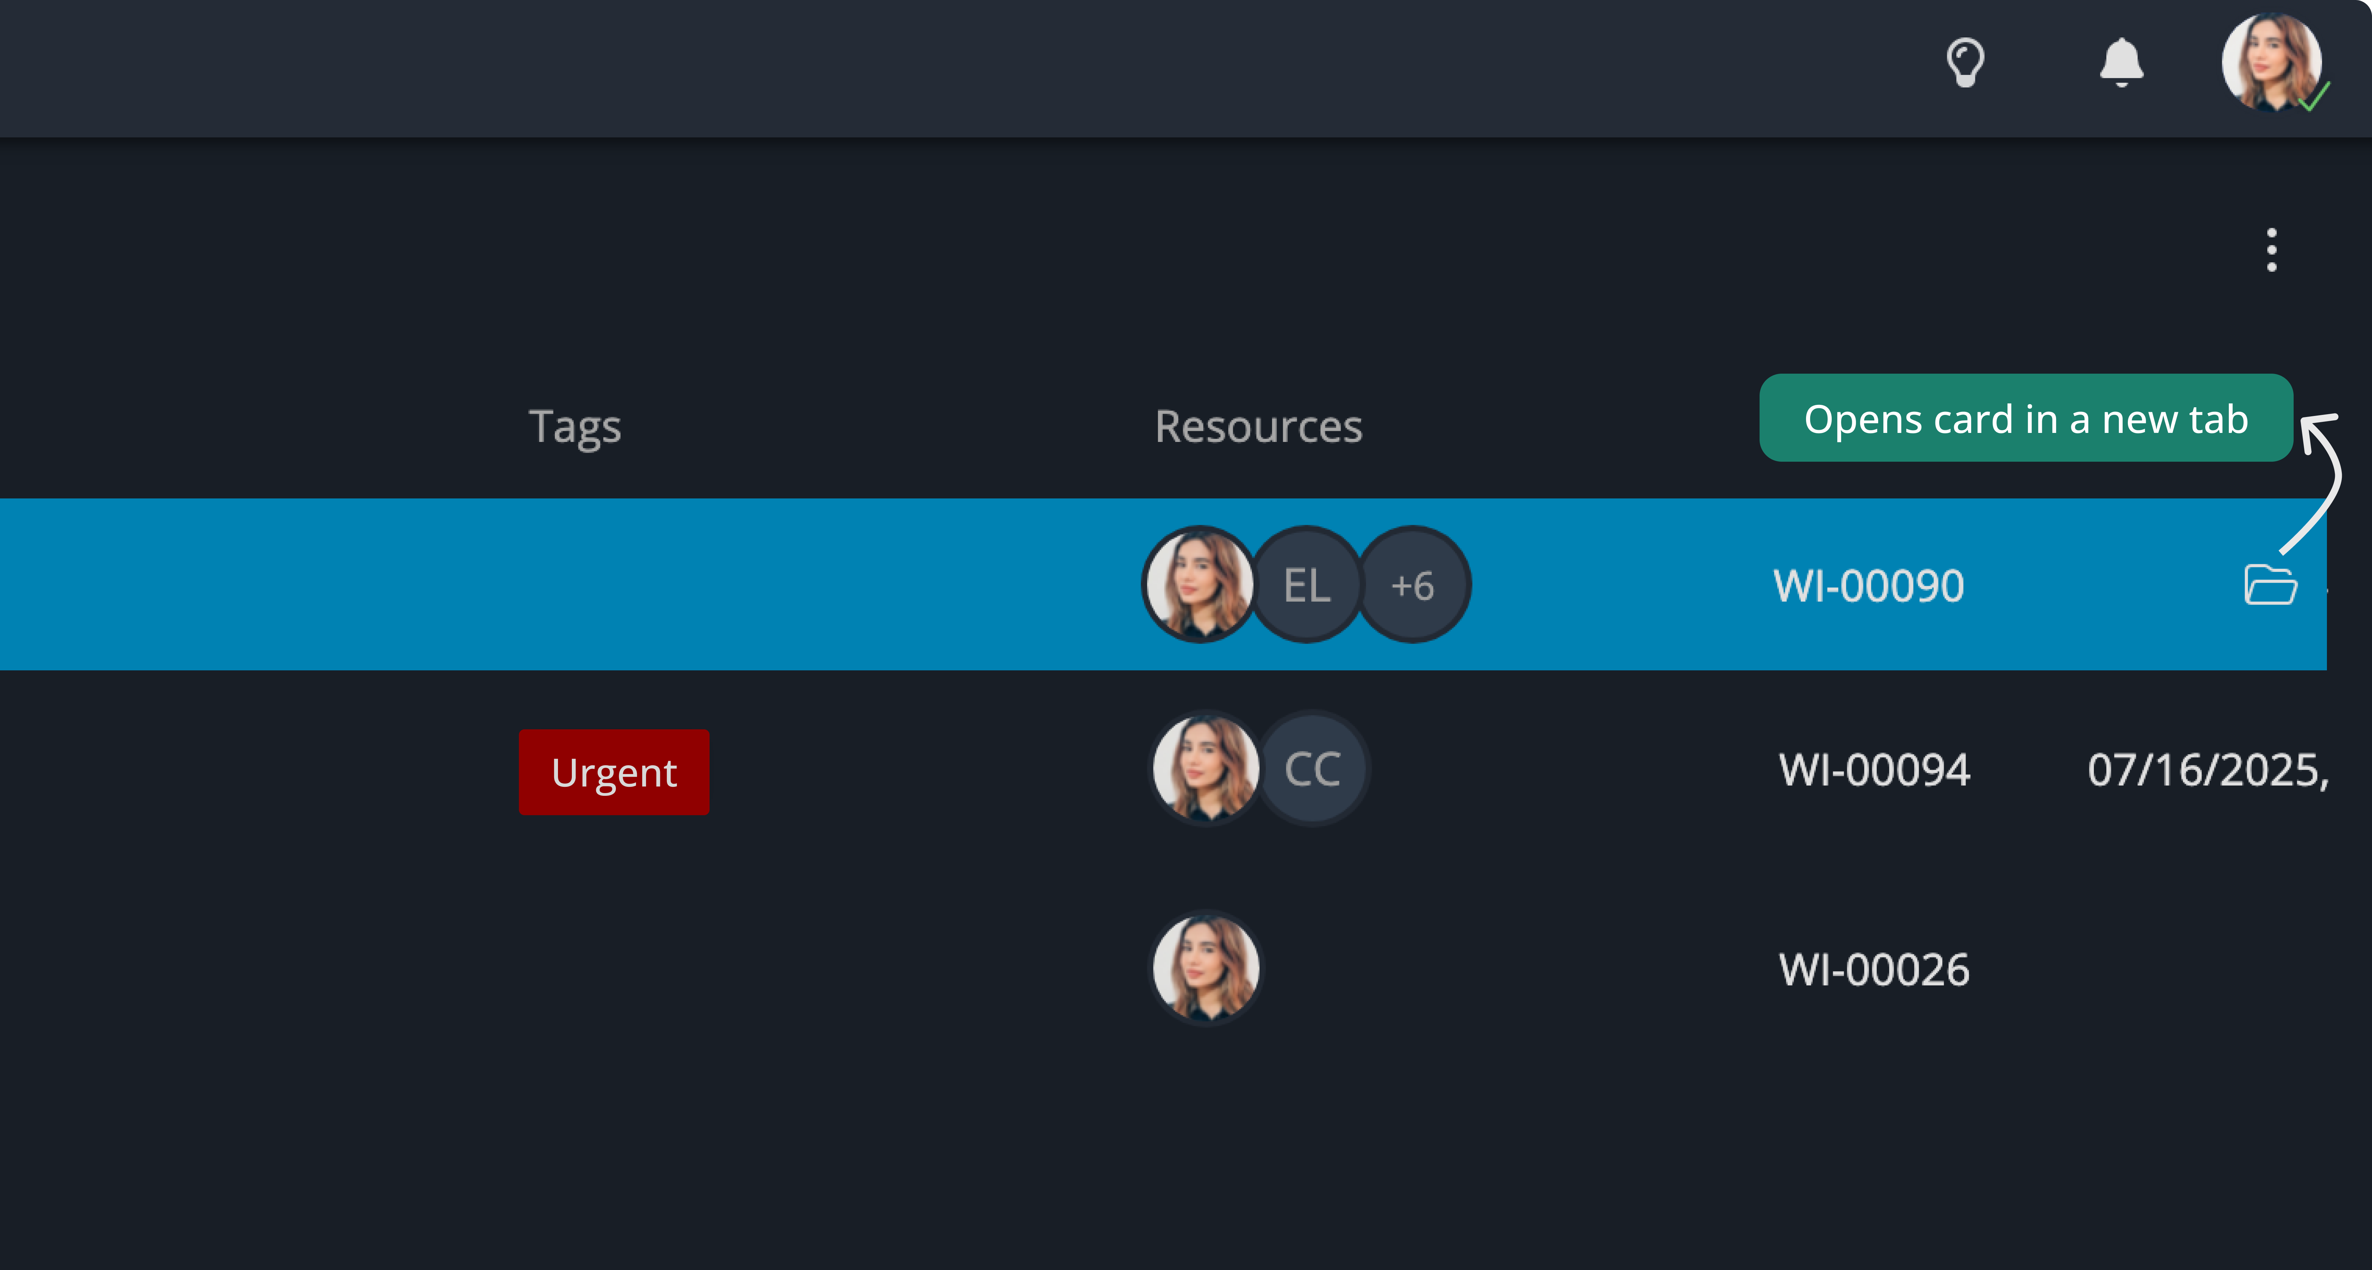
Task: Open the notifications bell
Action: point(2122,63)
